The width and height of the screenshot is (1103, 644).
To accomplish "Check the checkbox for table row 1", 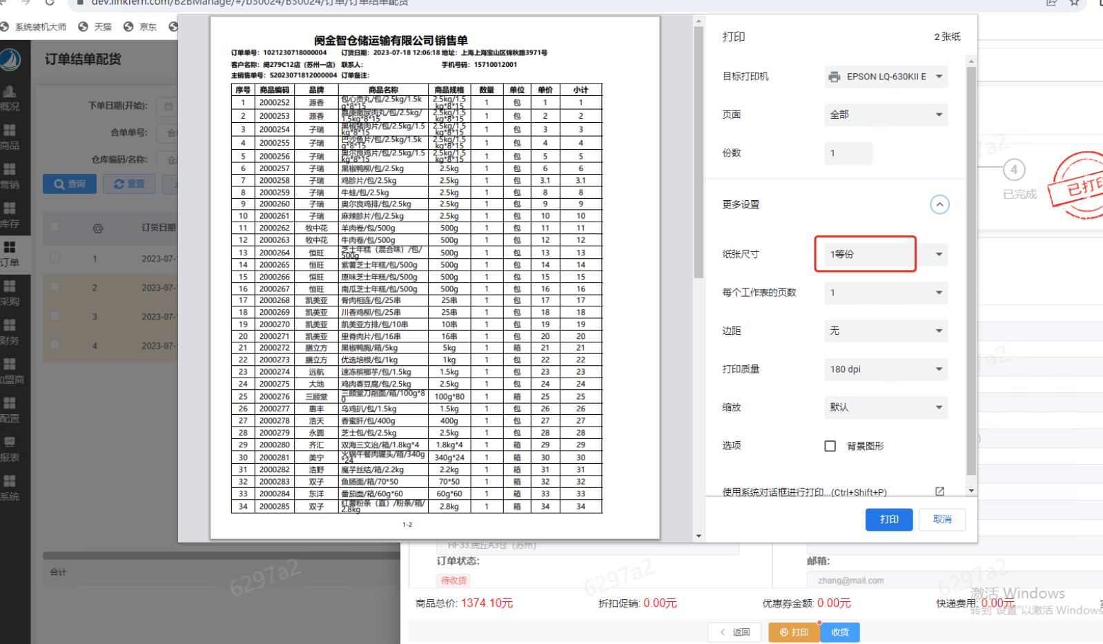I will (x=55, y=257).
